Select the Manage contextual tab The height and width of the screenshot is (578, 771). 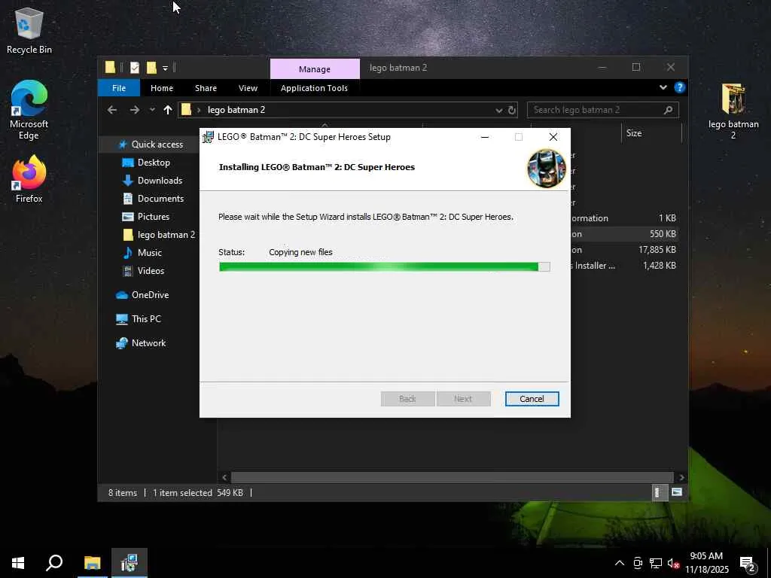315,68
